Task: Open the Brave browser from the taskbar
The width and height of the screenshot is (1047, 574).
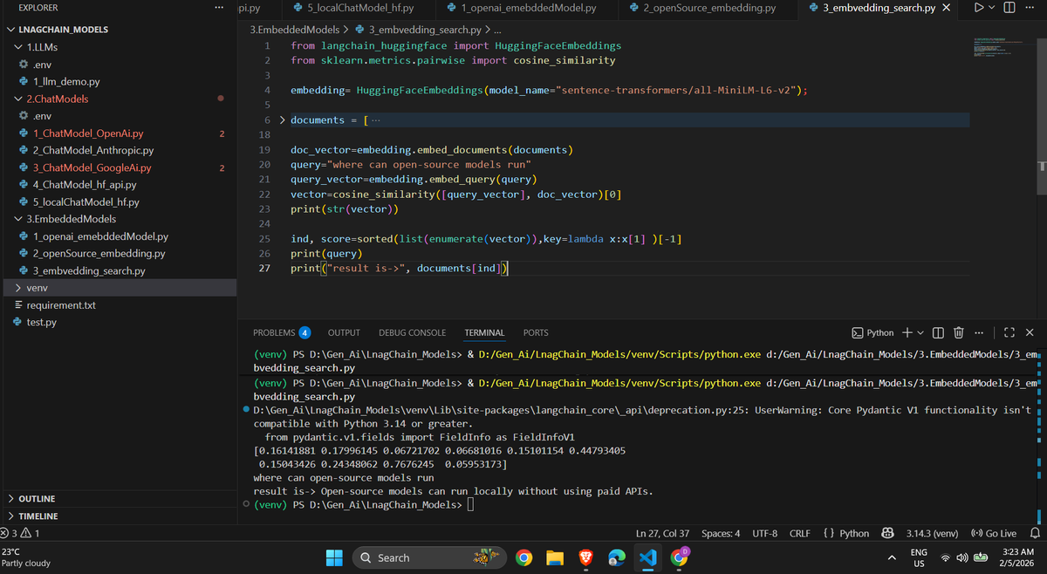Action: tap(585, 557)
